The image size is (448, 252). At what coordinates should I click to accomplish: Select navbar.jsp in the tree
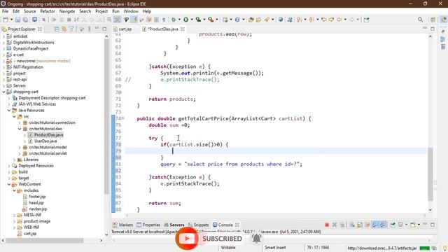pos(38,209)
